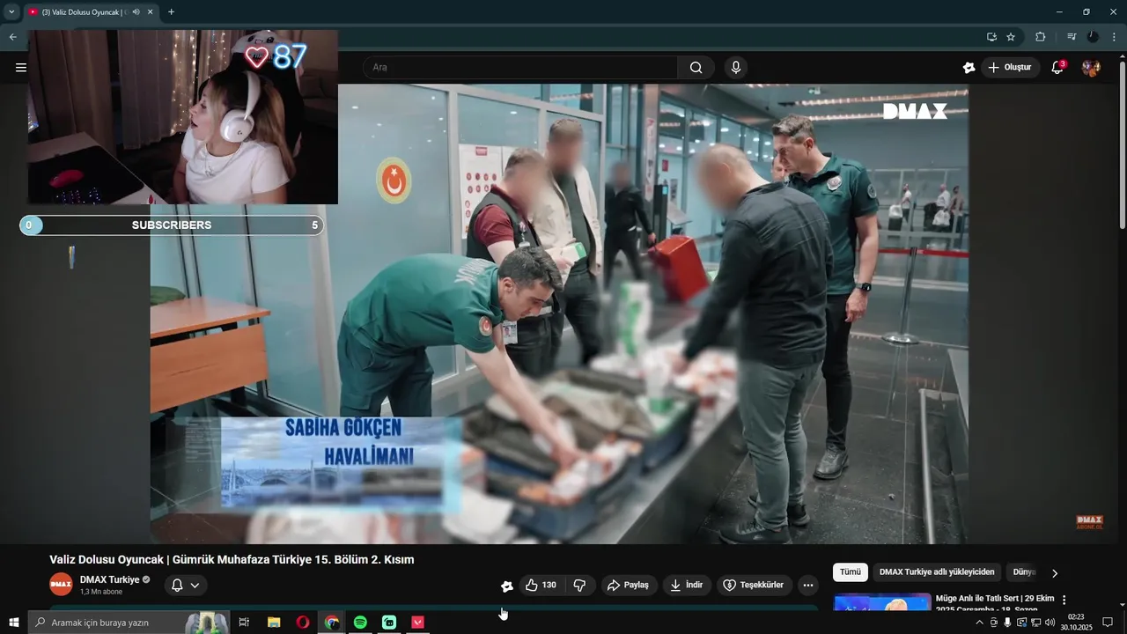1127x634 pixels.
Task: Open the subscription notification bell dropdown
Action: 186,585
